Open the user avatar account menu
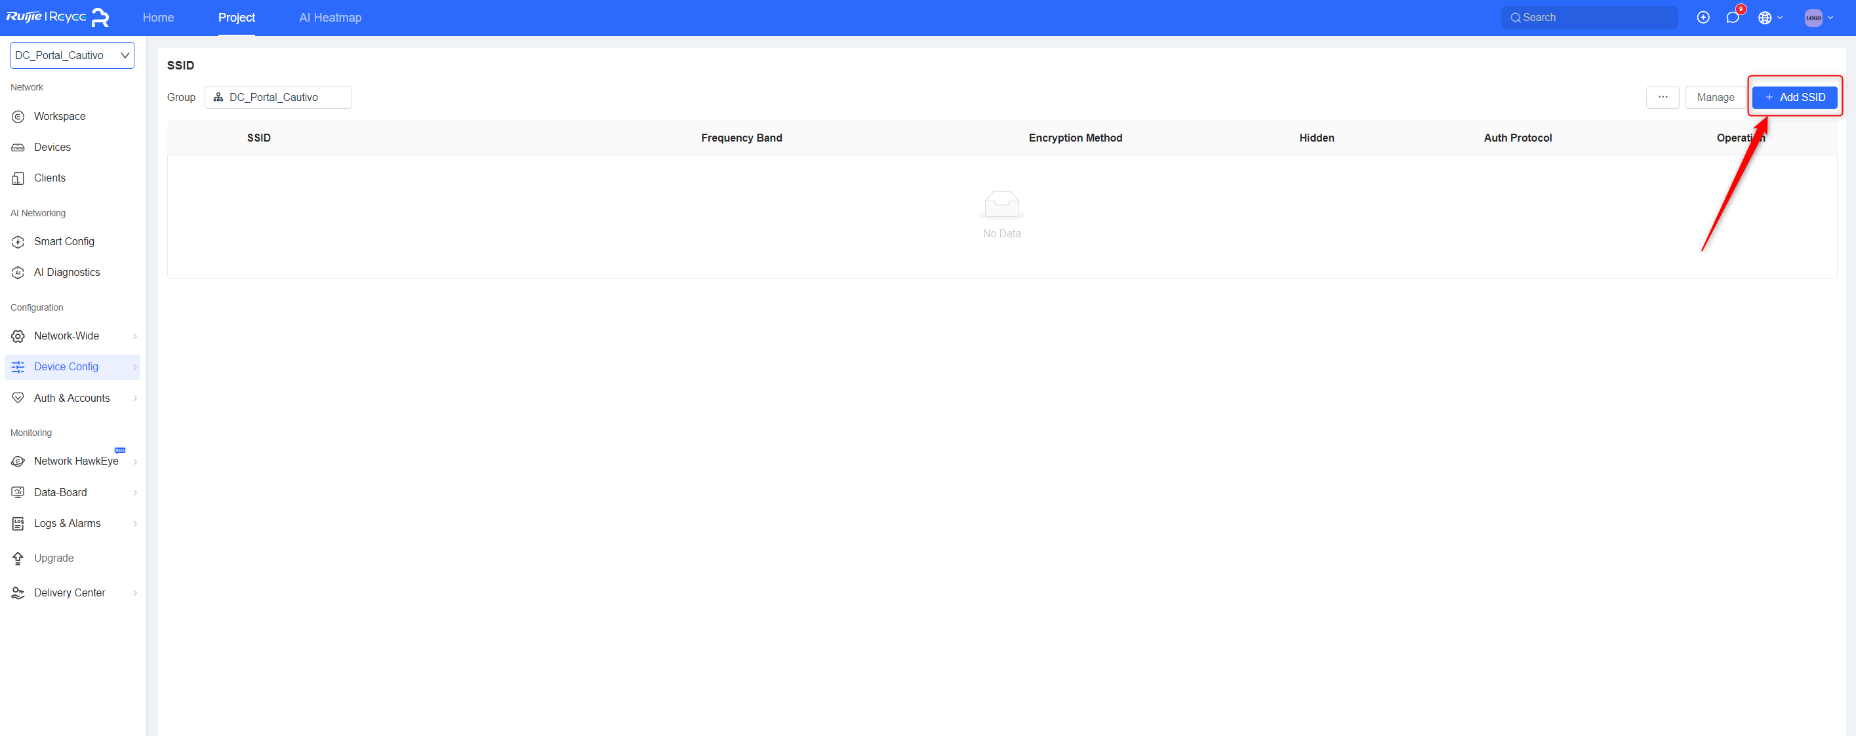This screenshot has height=736, width=1856. [x=1819, y=17]
